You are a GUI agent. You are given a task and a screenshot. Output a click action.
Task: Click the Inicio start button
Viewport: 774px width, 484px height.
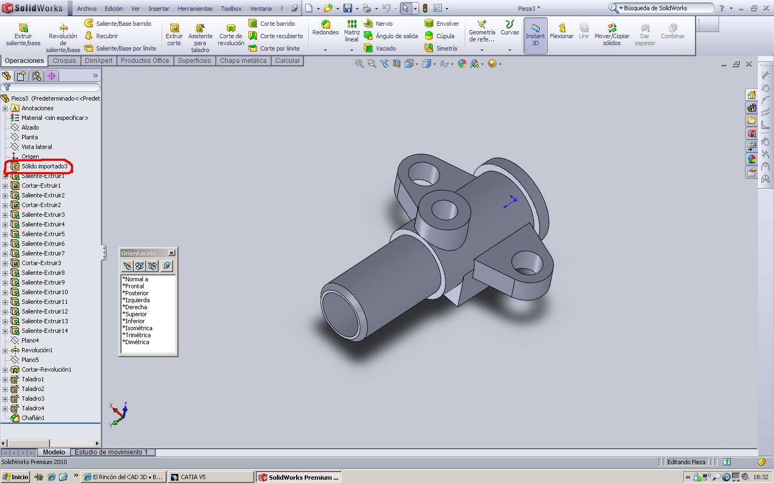tap(15, 477)
